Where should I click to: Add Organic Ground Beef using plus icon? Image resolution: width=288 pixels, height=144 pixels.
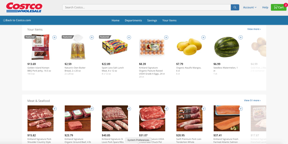92,109
